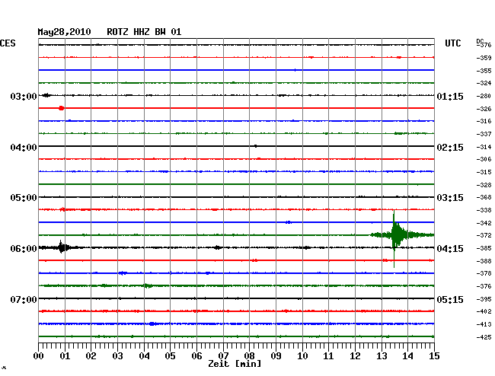Select DC offset value '-355'

tap(484, 71)
